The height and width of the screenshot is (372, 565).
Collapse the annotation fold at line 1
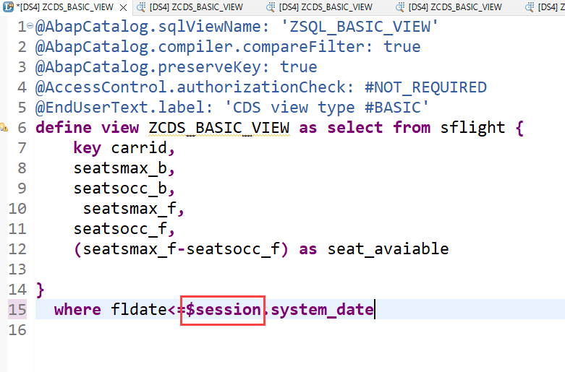[30, 27]
